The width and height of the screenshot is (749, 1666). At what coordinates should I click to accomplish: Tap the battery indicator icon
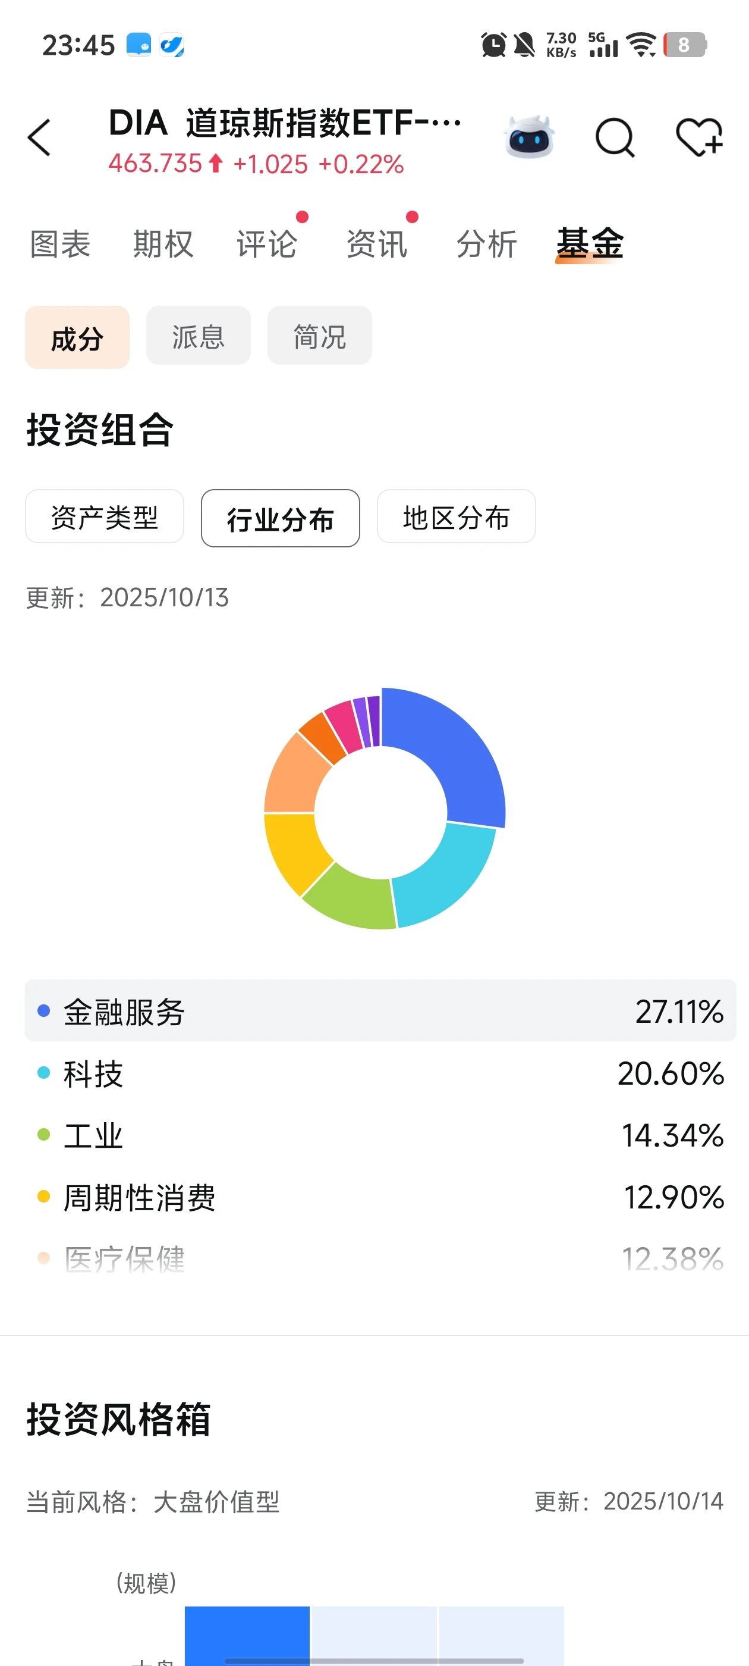684,45
